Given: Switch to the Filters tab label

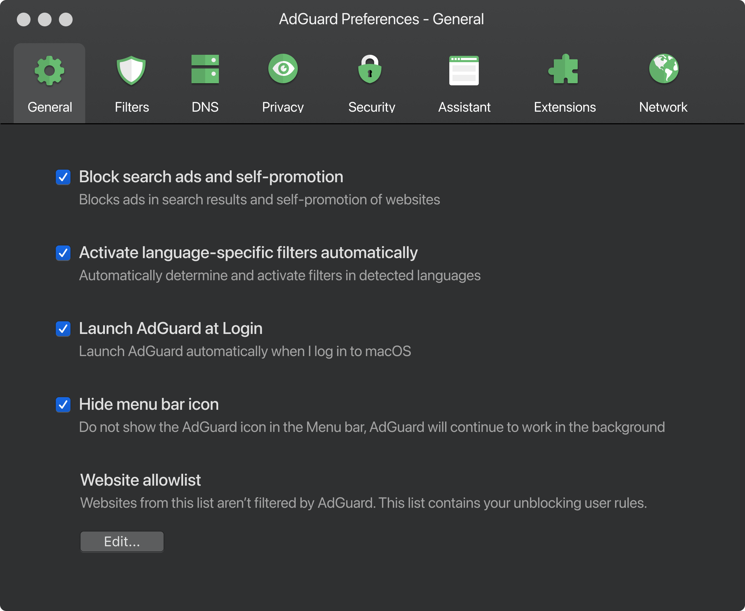Looking at the screenshot, I should tap(132, 107).
